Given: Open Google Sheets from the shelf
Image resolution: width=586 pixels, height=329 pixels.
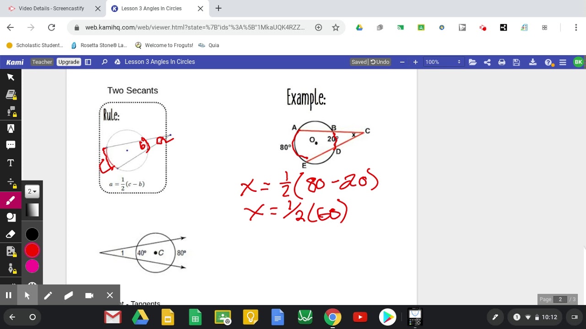Looking at the screenshot, I should click(x=195, y=317).
